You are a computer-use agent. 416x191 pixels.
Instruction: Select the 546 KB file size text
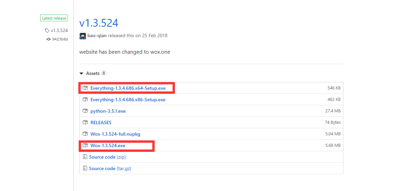pyautogui.click(x=334, y=88)
